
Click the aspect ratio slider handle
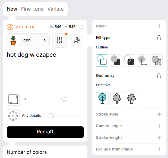click(64, 99)
